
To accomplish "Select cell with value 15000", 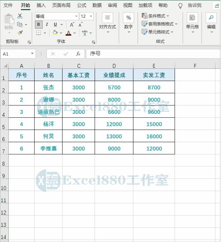I will (154, 124).
